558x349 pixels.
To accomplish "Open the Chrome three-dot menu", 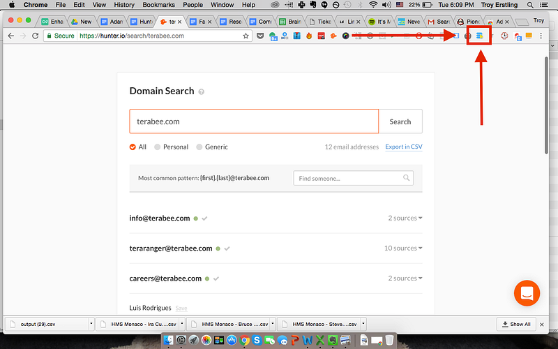I will (541, 36).
